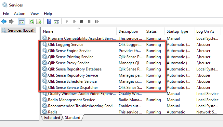Click .\bcuser logon of Qlik Logging Service
This screenshot has height=127, width=223.
[203, 45]
